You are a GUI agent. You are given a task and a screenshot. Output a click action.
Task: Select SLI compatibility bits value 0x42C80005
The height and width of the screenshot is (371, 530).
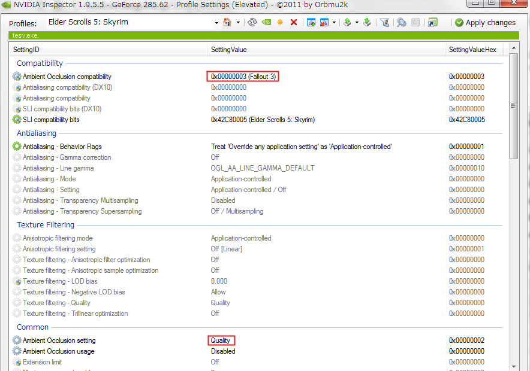(x=263, y=120)
